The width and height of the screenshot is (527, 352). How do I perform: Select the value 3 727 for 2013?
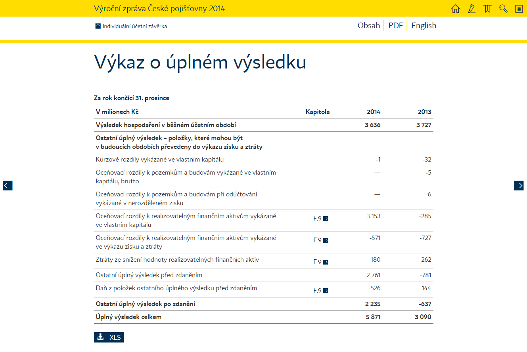[x=424, y=125]
